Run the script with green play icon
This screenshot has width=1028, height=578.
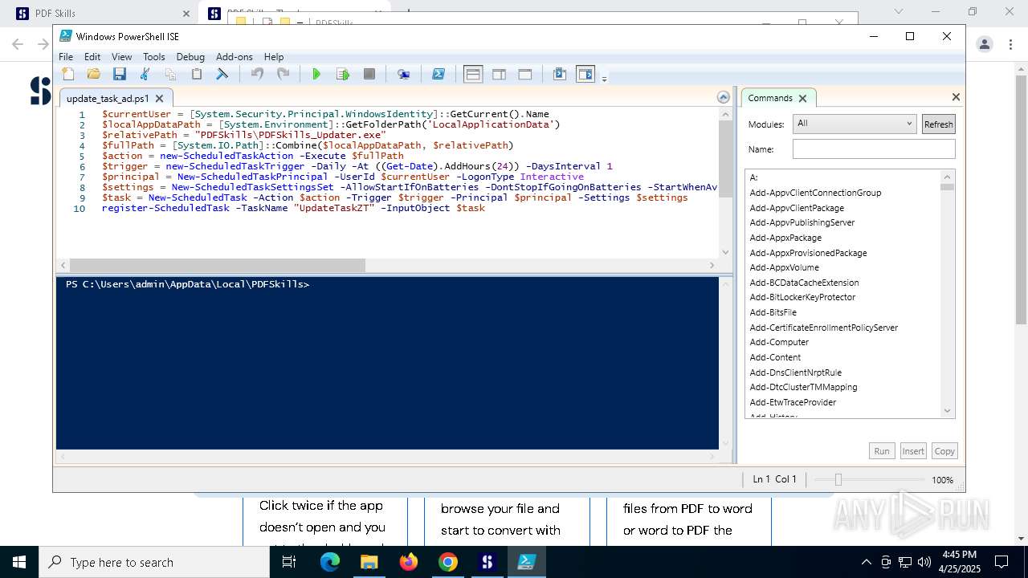click(316, 74)
